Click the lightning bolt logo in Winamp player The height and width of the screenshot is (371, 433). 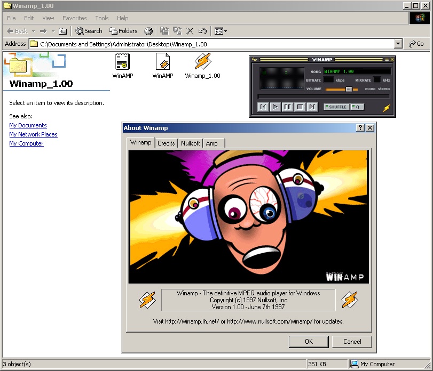click(386, 108)
